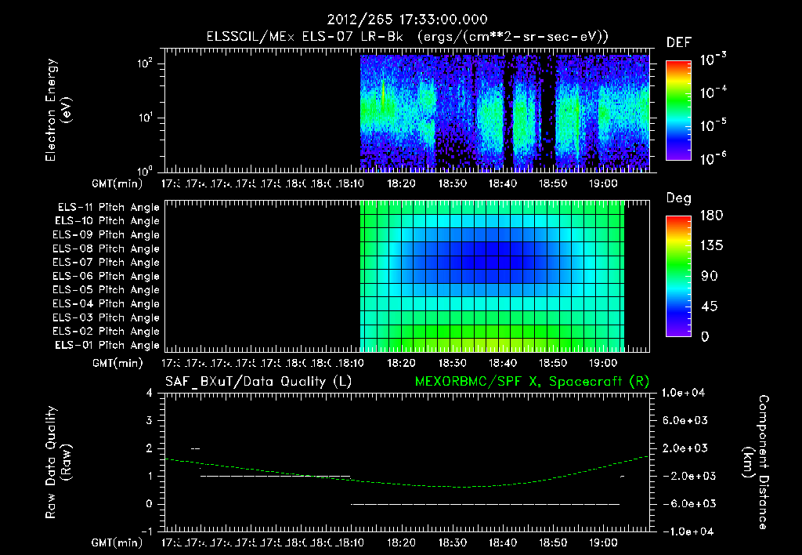The height and width of the screenshot is (555, 802).
Task: Click the 135 value on the Deg scale
Action: coord(711,245)
